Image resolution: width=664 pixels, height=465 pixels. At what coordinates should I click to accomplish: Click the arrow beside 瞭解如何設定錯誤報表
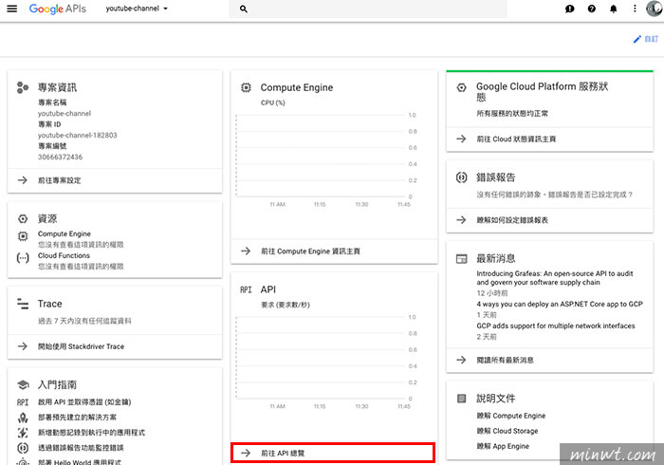(x=461, y=220)
